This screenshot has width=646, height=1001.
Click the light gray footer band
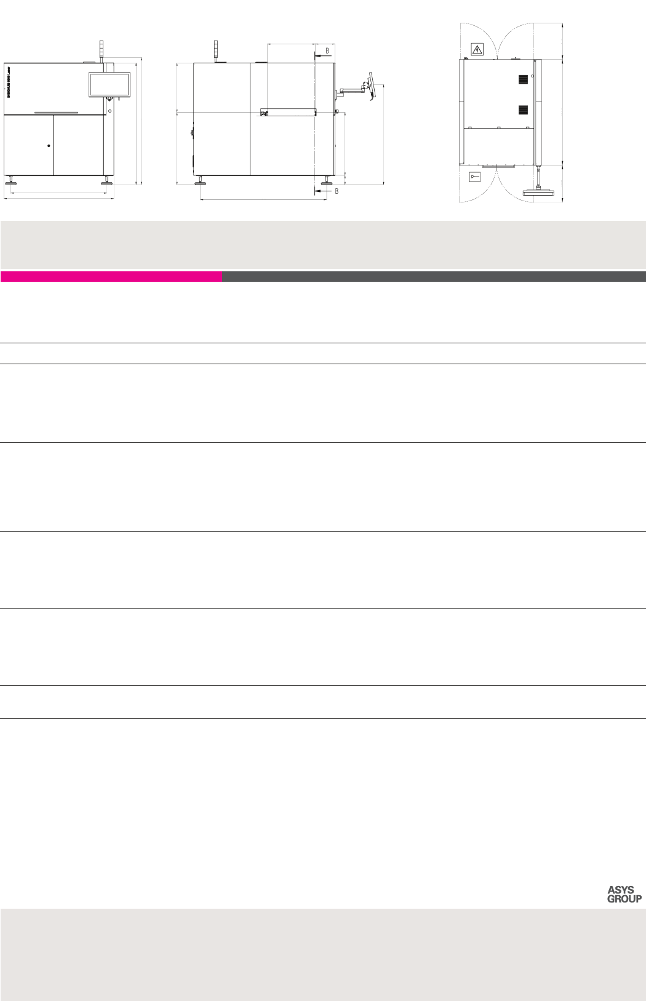(323, 954)
